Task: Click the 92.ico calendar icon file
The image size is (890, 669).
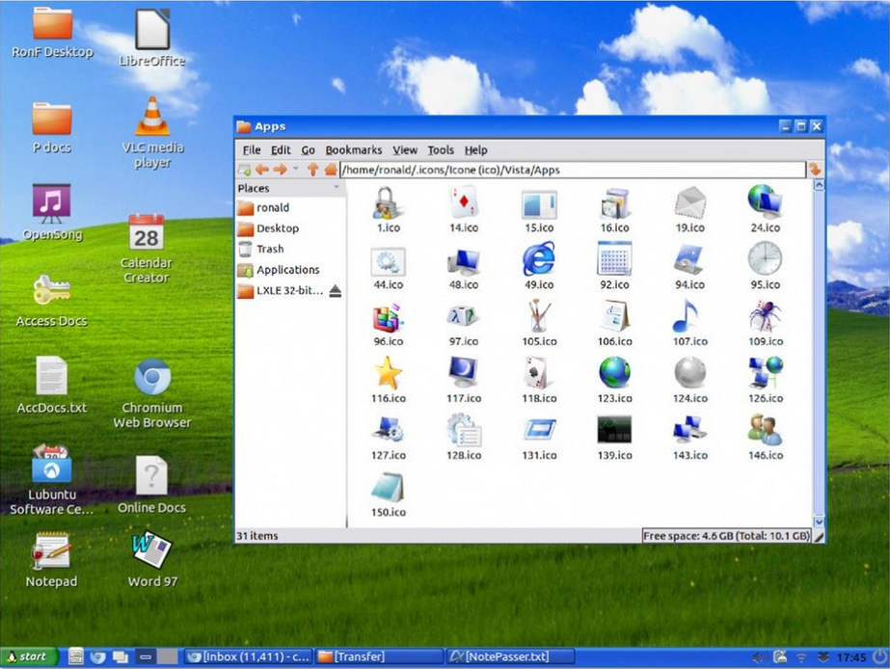Action: tap(614, 259)
